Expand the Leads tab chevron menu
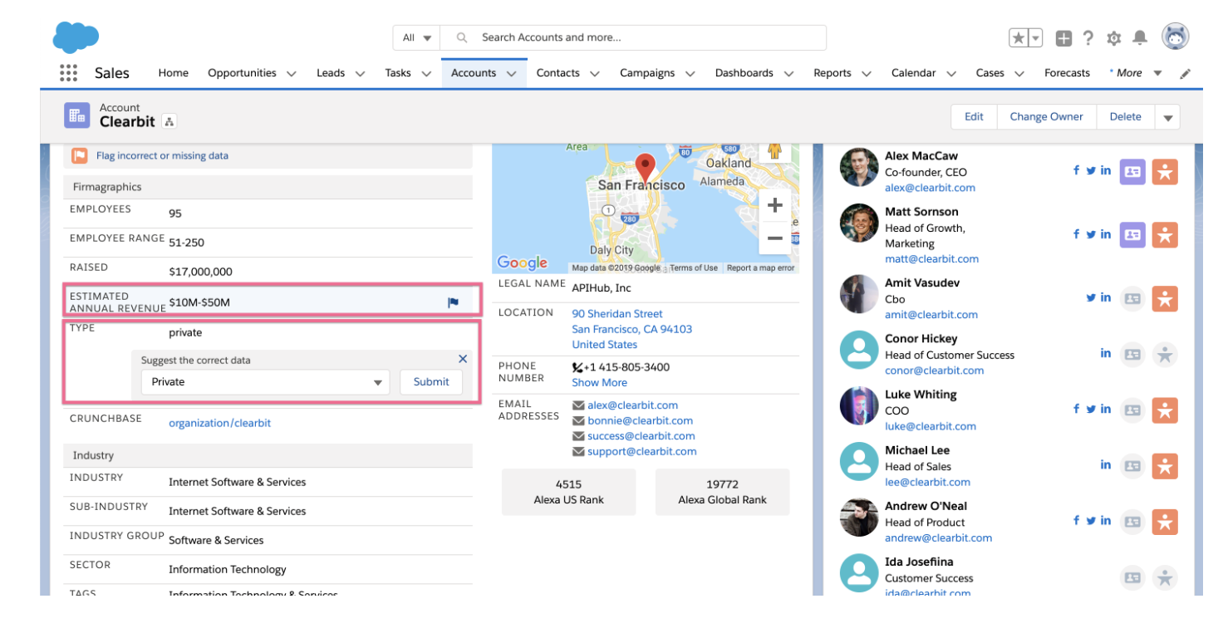The image size is (1218, 638). coord(361,73)
